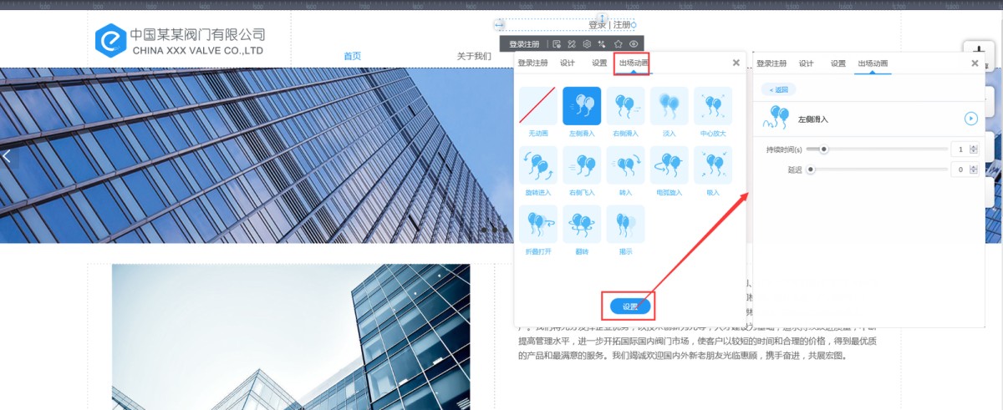
Task: Apply the 折叠打开 animation
Action: [538, 224]
